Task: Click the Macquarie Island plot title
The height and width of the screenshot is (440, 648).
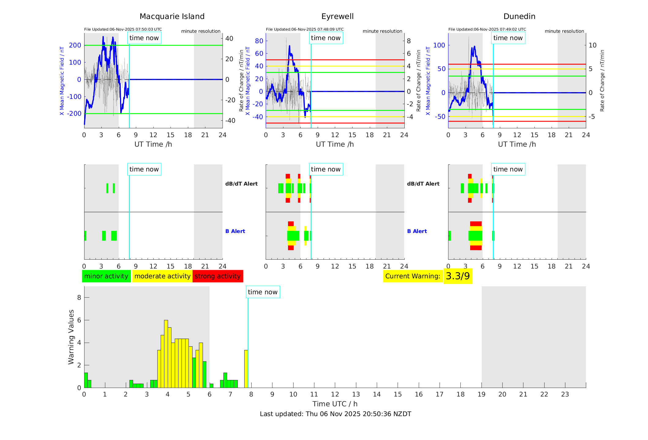Action: pyautogui.click(x=172, y=17)
